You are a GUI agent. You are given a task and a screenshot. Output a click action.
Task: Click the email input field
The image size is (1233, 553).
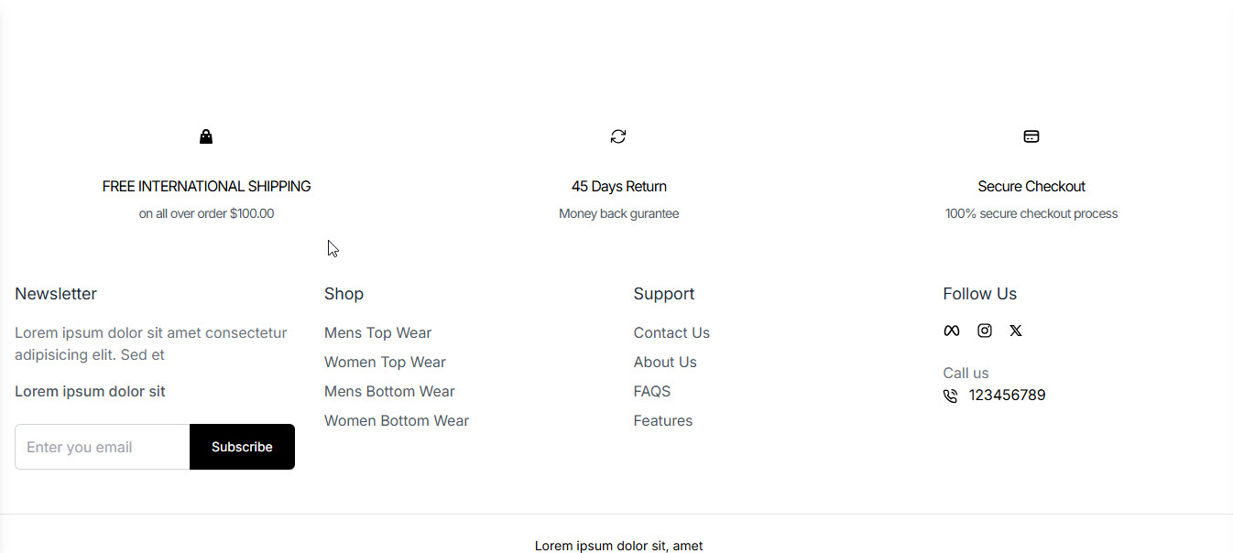(x=103, y=447)
